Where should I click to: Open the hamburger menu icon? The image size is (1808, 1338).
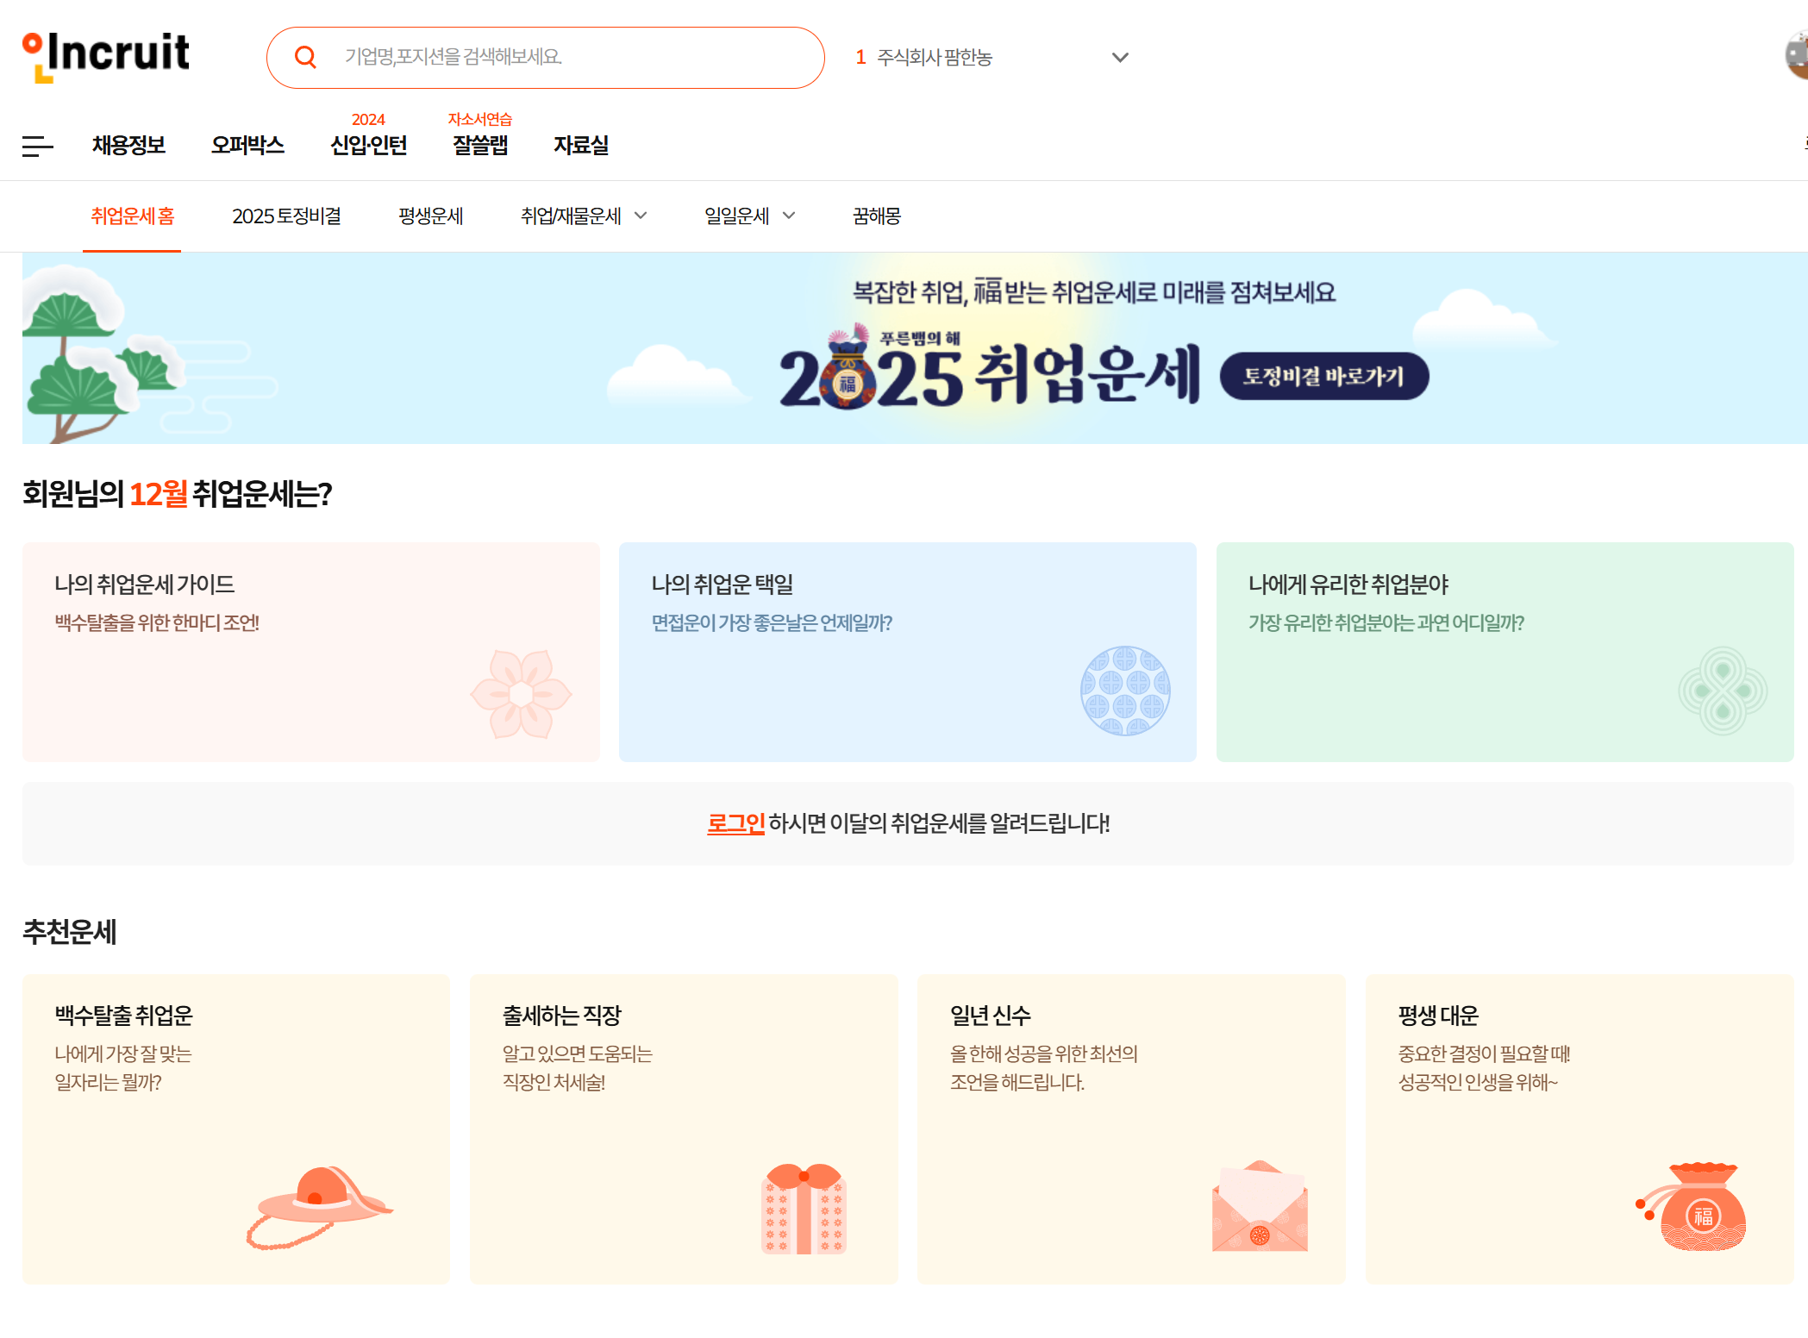coord(37,147)
